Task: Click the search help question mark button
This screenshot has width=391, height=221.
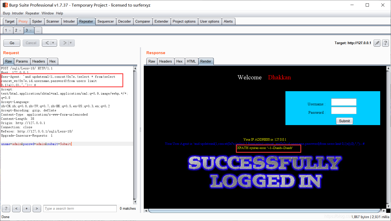Action: tap(6, 208)
